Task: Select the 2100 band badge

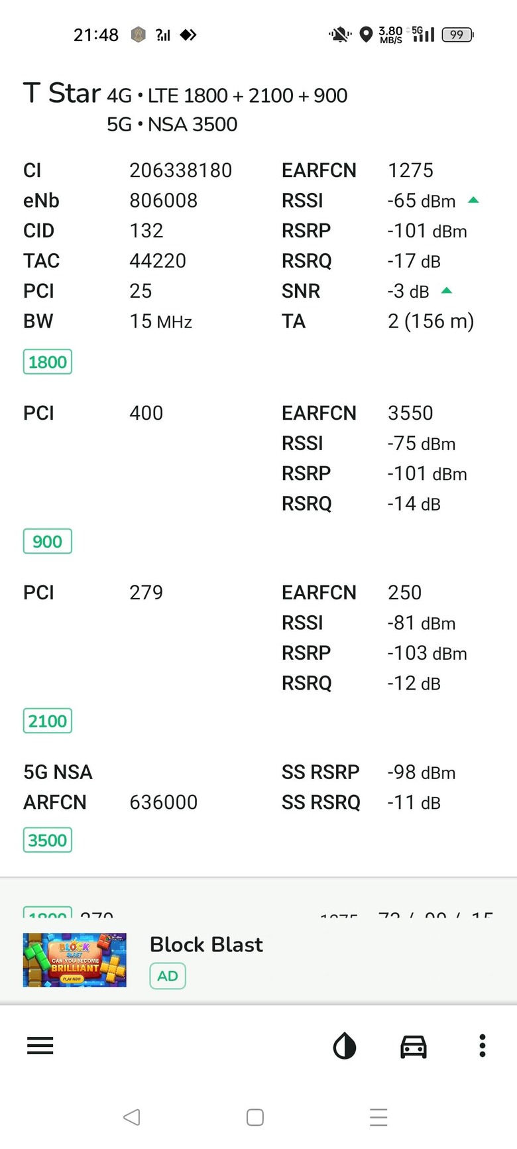Action: click(x=48, y=721)
